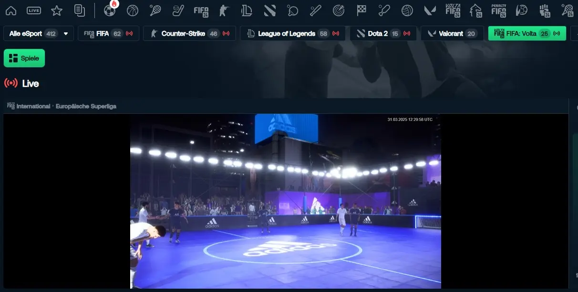
Task: Select the cricket bat sport icon
Action: (x=384, y=10)
